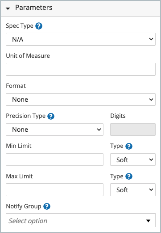
Task: Open the Max Limit Type Soft dropdown
Action: pyautogui.click(x=133, y=190)
